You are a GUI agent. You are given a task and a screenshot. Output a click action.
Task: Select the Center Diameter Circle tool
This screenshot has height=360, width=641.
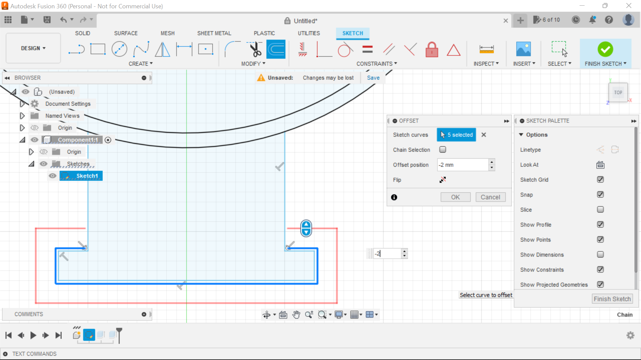pos(119,49)
